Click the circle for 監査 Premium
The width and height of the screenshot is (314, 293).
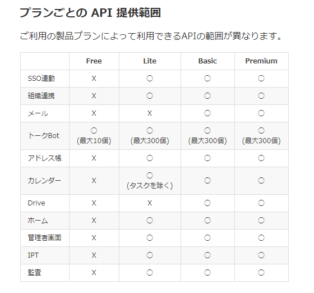pos(261,273)
